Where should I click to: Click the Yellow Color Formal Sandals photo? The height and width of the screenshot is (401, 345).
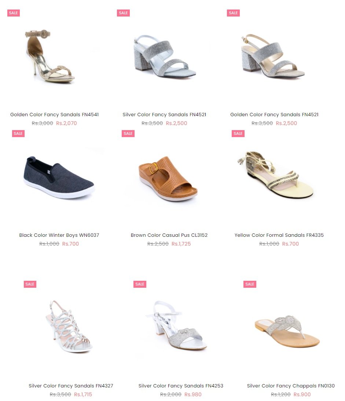coord(276,174)
